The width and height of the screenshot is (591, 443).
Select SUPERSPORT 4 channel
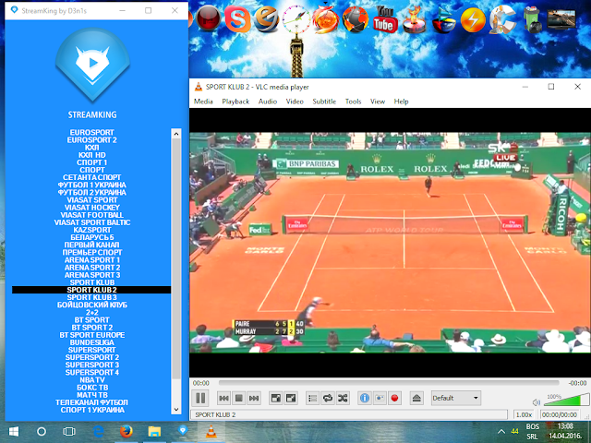91,372
